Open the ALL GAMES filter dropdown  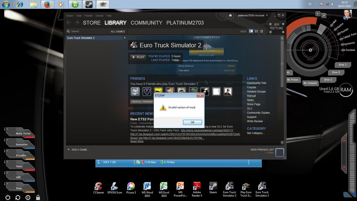coord(118,32)
